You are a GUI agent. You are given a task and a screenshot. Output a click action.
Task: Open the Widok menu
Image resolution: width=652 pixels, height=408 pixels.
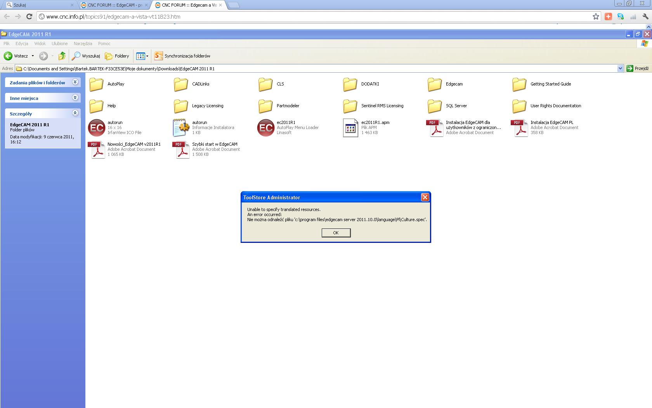(x=40, y=44)
